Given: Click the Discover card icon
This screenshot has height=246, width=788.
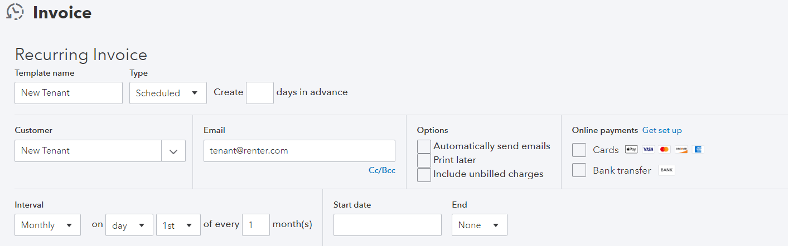Looking at the screenshot, I should coord(681,150).
